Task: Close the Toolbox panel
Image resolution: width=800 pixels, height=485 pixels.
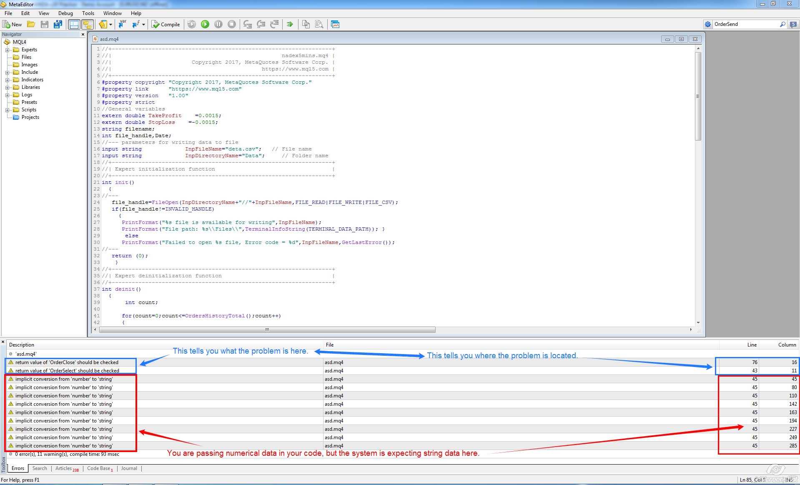Action: (x=3, y=342)
